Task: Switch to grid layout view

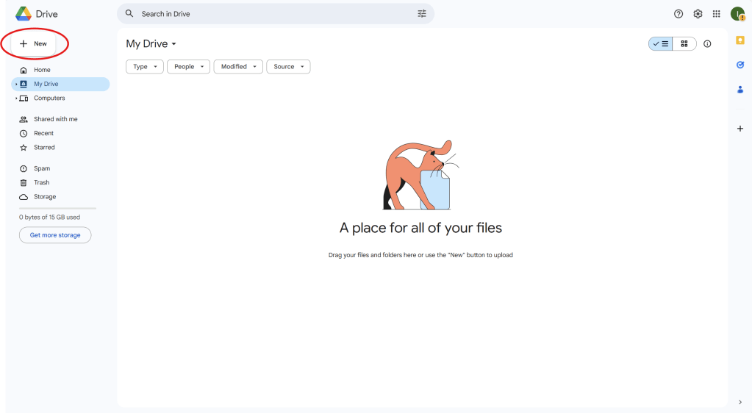Action: click(684, 44)
